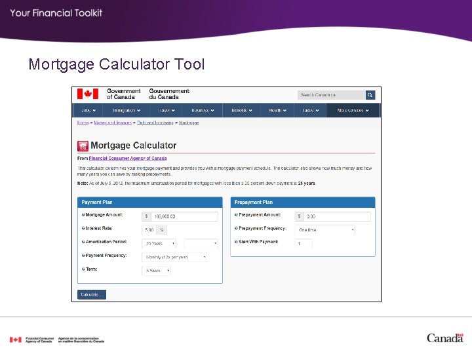Viewport: 472px width, 354px height.
Task: Click the Search Canada.ca field
Action: pos(332,95)
